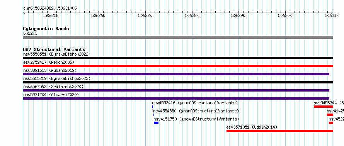Select the small blue mark under nsv4554880
This screenshot has height=146, width=344.
click(x=154, y=115)
